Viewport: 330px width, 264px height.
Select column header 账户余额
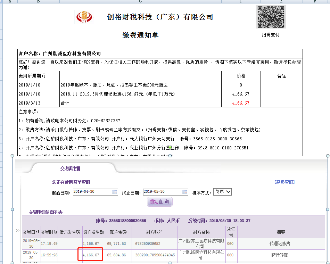click(x=118, y=232)
